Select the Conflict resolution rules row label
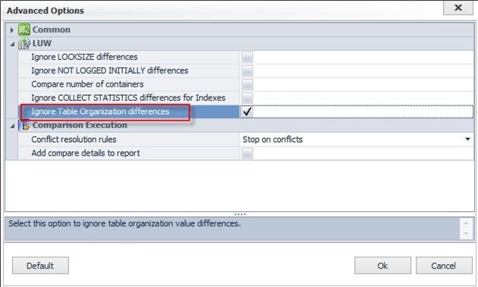478x287 pixels. [74, 140]
